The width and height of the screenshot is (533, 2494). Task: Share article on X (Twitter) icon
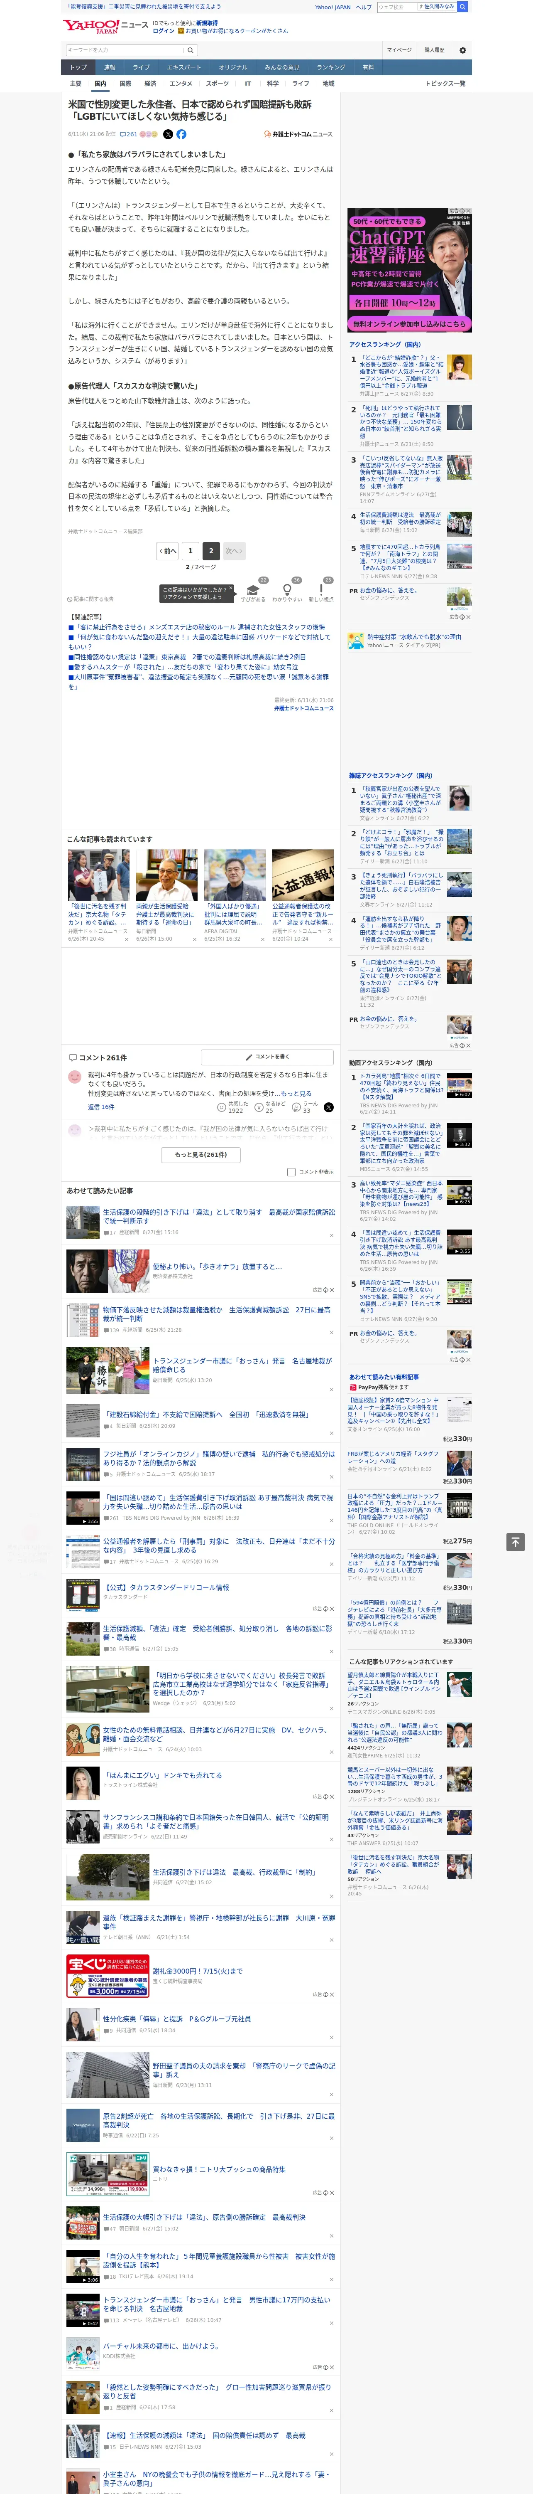coord(168,135)
